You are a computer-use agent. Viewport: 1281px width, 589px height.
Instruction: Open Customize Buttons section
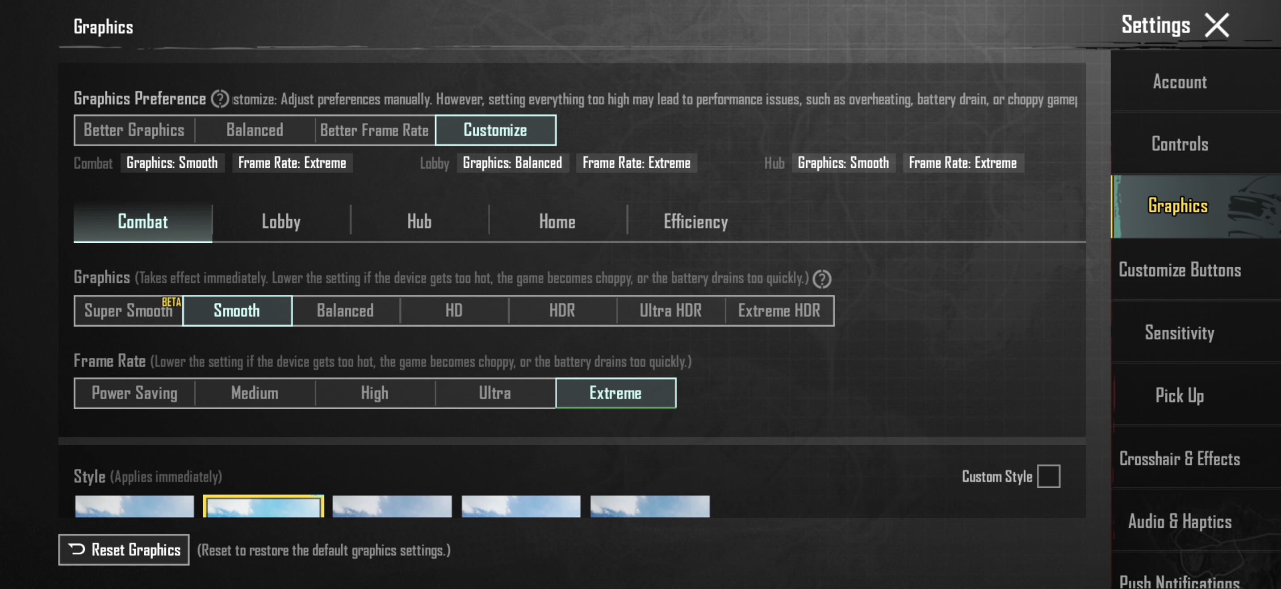tap(1179, 270)
